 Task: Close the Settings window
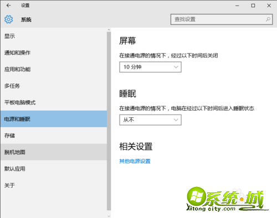[x=269, y=6]
